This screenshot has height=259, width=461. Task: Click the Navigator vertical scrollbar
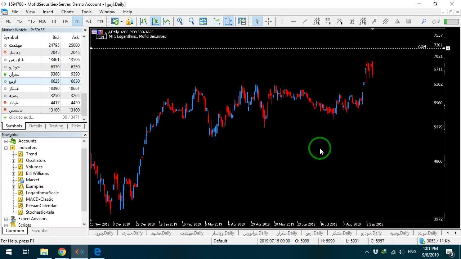coord(84,180)
